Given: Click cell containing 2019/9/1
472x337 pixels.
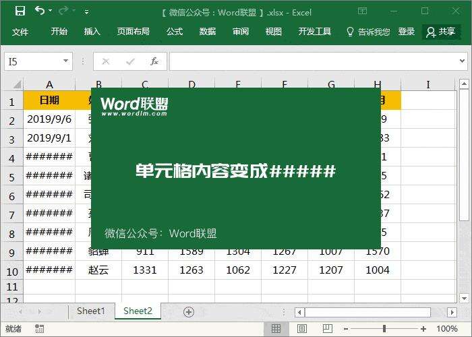Looking at the screenshot, I should [x=49, y=138].
